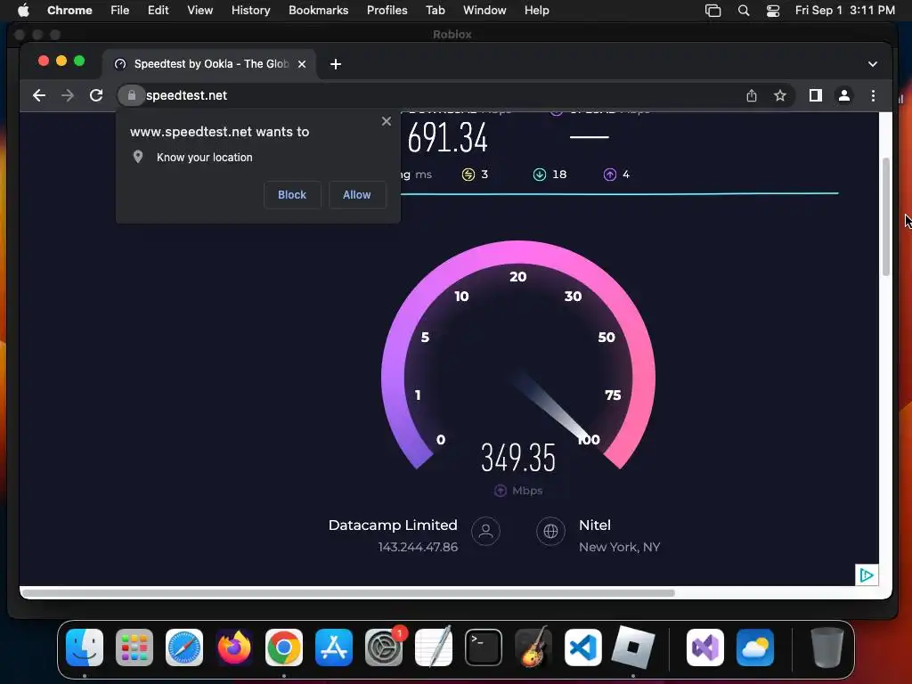Click the New York, NY server location
This screenshot has height=684, width=912.
point(620,548)
